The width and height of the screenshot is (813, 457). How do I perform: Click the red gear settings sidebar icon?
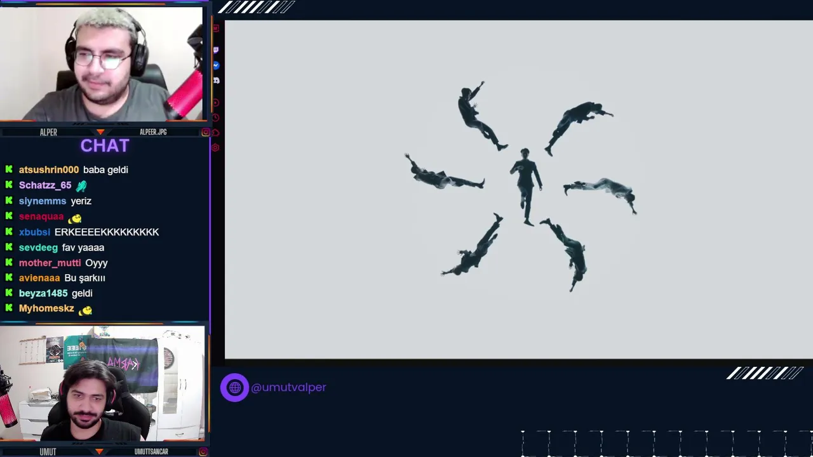click(x=216, y=148)
